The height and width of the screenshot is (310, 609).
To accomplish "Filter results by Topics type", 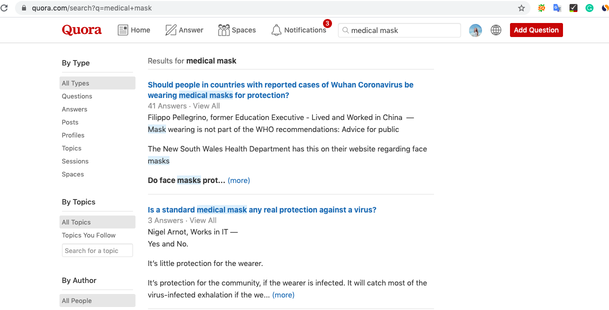I will (71, 148).
